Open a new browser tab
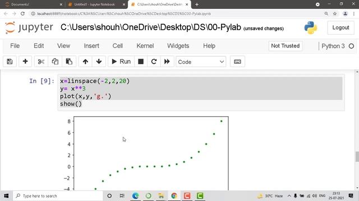Screen dimensions: 359x201 [197, 4]
